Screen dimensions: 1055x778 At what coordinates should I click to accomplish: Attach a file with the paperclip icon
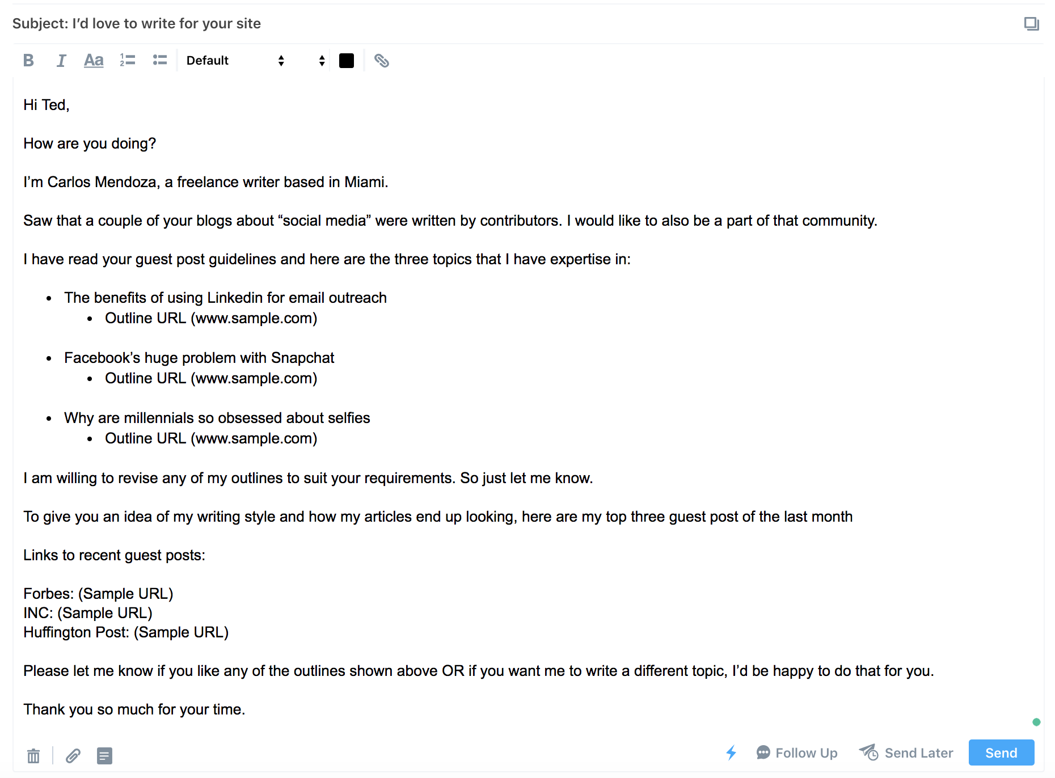(x=73, y=755)
